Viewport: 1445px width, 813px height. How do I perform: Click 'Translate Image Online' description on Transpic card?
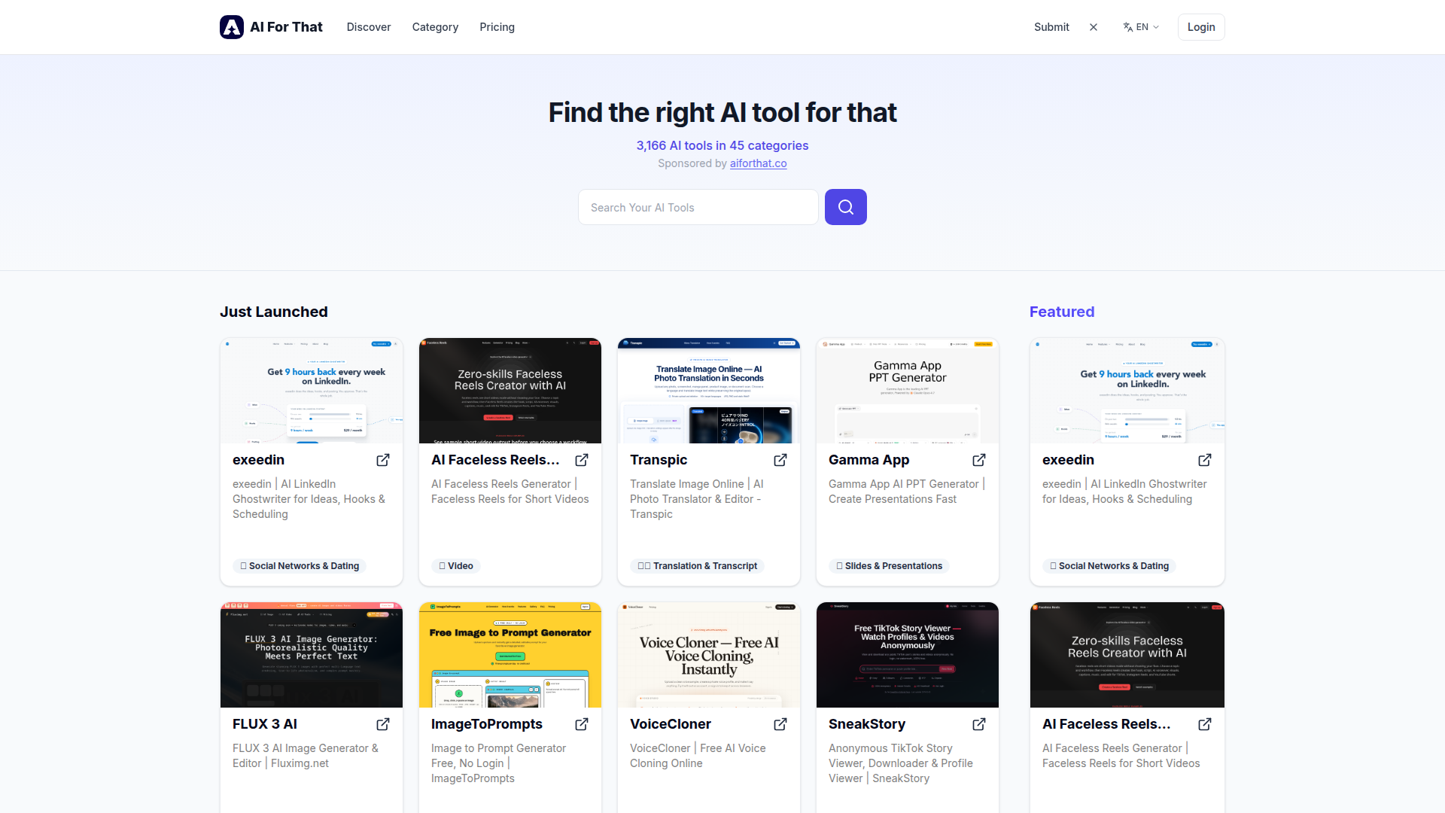pos(697,499)
